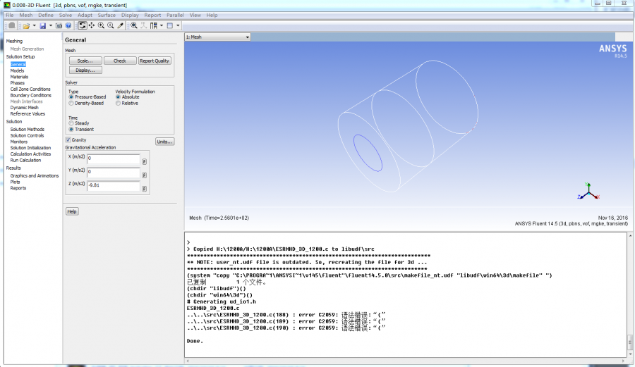This screenshot has height=367, width=635.
Task: Select Solution Initialization in tree
Action: coord(30,148)
